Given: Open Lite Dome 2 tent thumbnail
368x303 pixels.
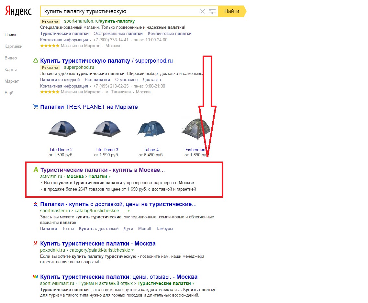Looking at the screenshot, I should point(62,129).
